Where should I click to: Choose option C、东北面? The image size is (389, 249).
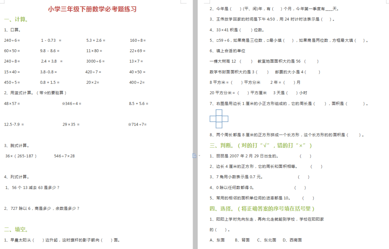[267, 240]
